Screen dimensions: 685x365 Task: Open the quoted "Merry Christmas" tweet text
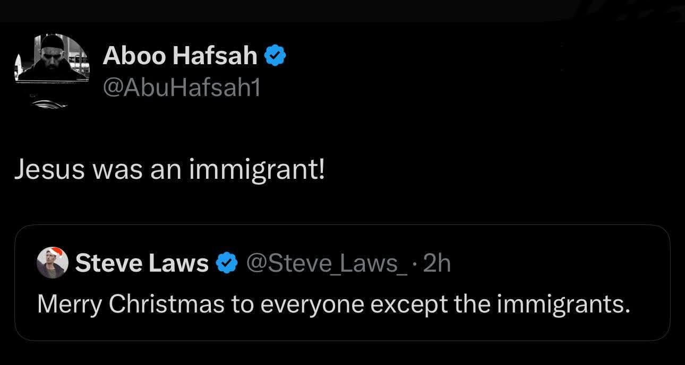333,303
